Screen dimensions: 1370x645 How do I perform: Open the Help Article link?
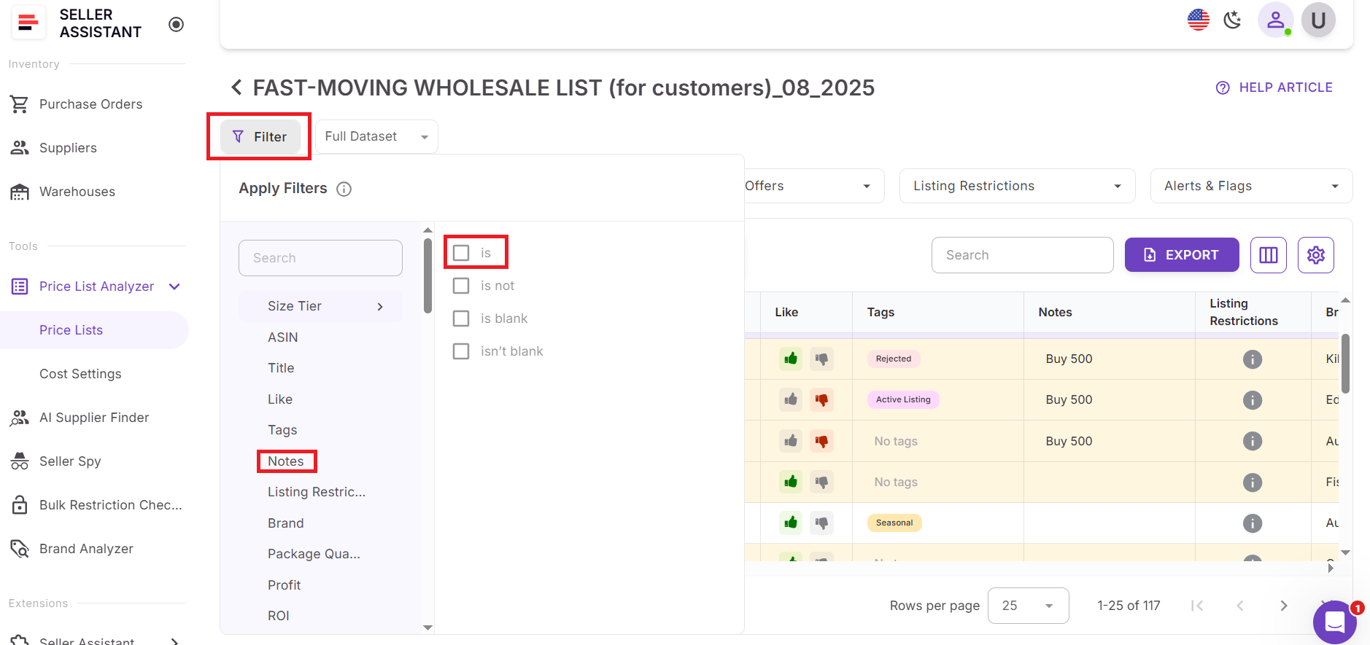[x=1274, y=87]
